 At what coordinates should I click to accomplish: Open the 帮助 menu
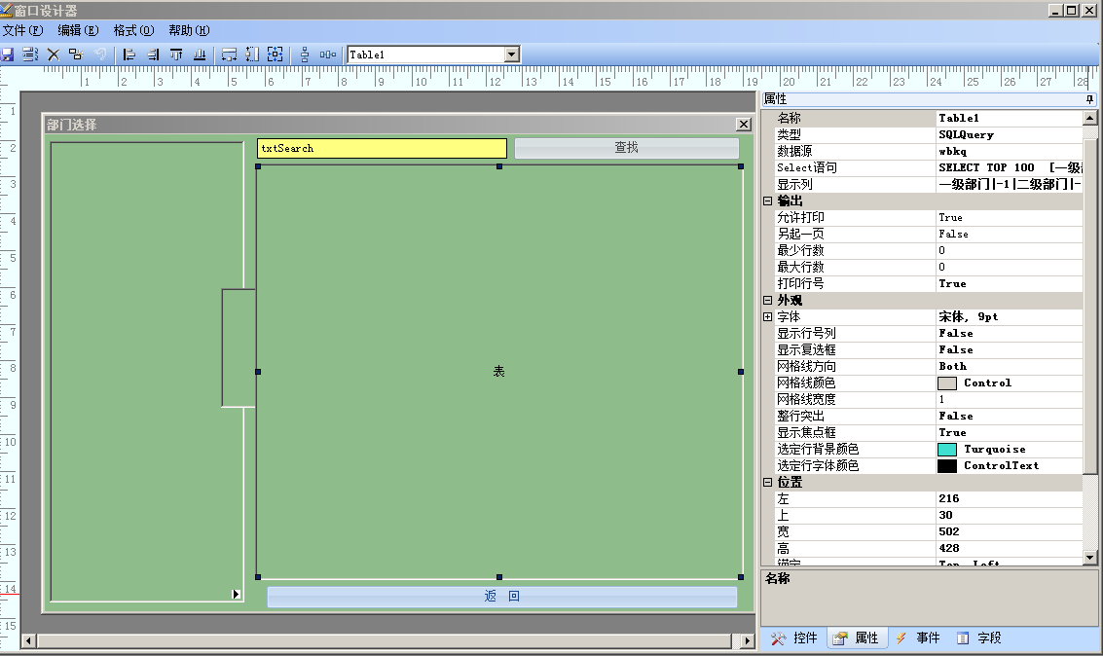189,30
